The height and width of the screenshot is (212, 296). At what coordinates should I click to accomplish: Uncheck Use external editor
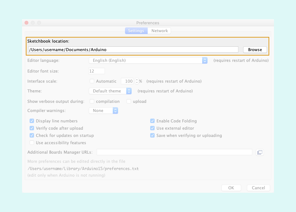click(152, 128)
